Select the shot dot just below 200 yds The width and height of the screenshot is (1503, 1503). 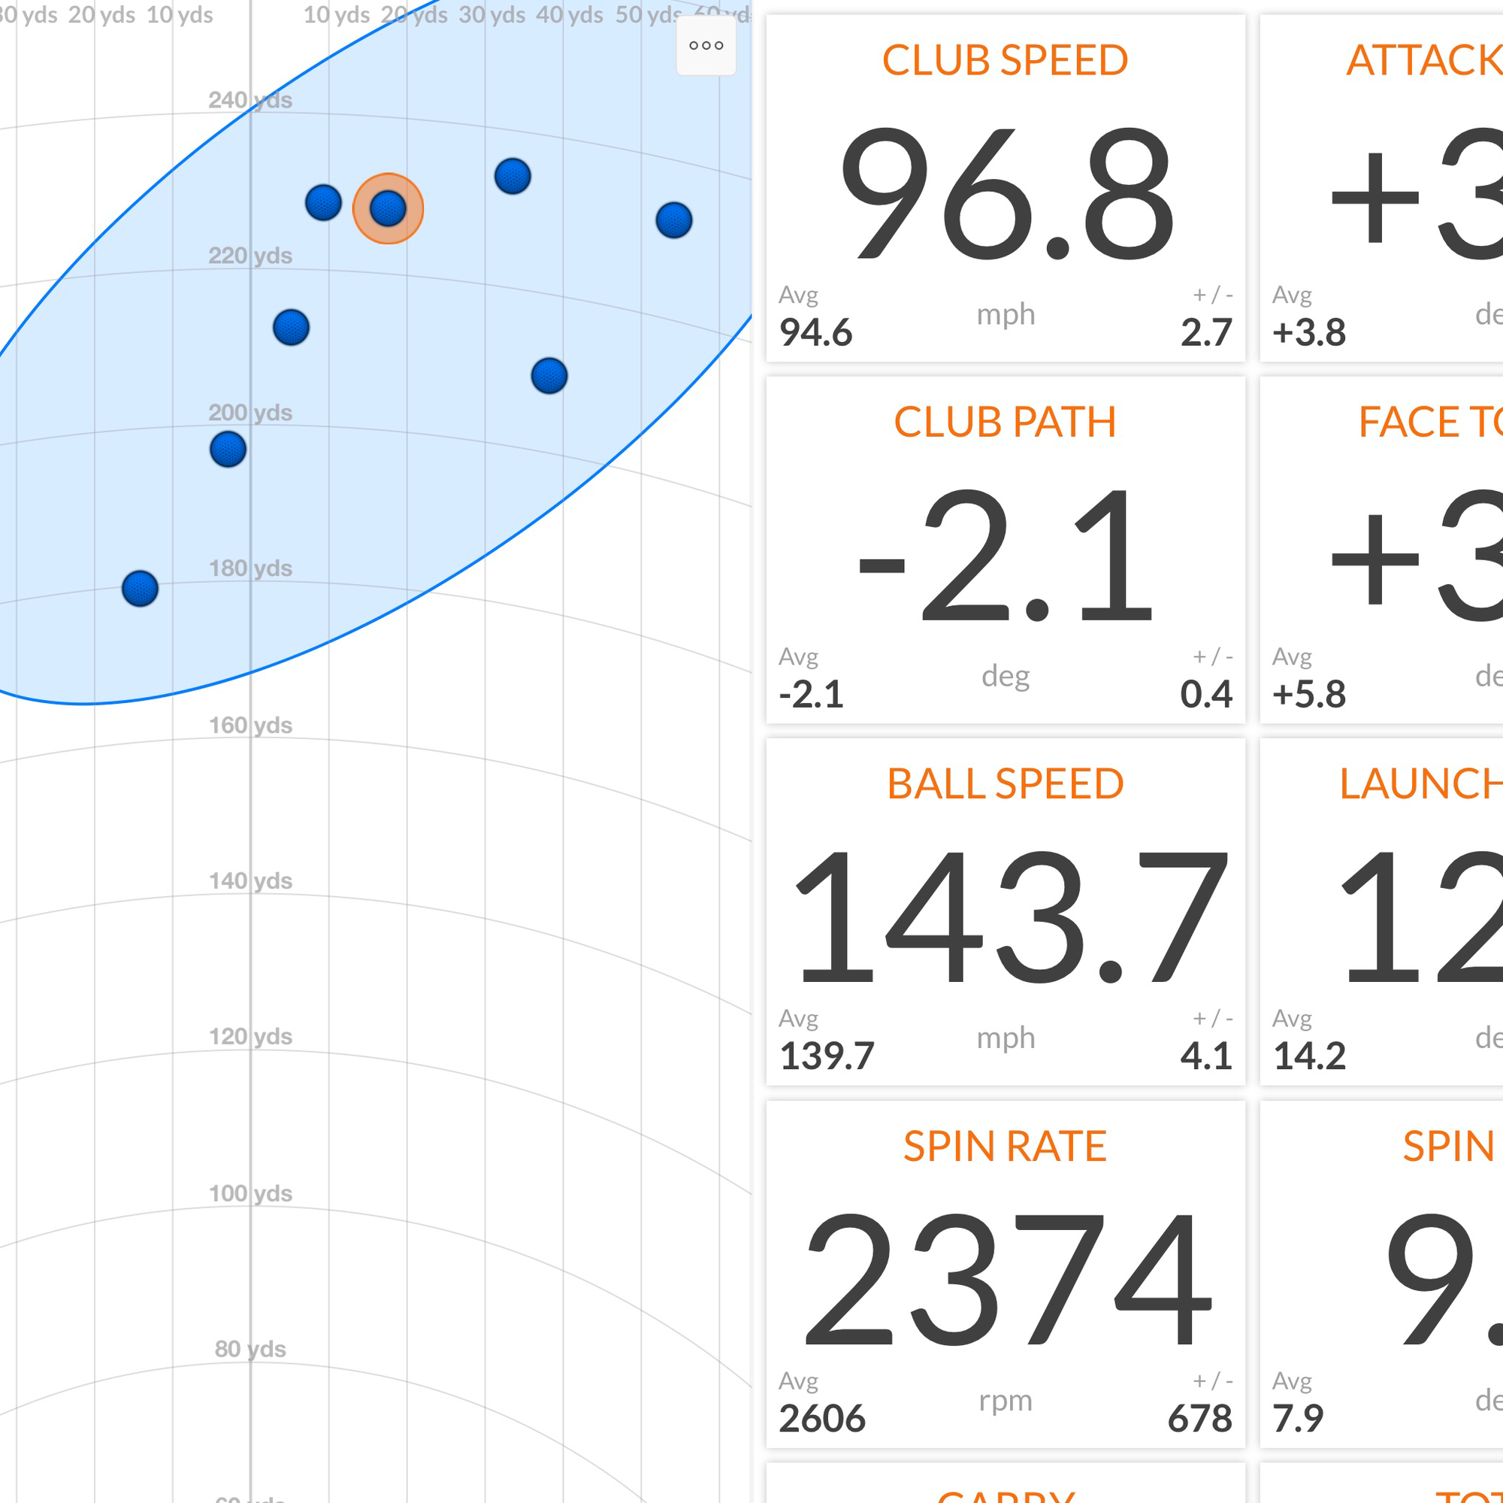(228, 449)
